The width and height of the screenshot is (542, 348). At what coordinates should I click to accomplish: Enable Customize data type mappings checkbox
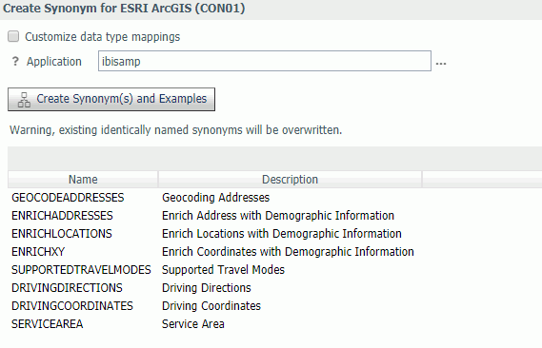coord(13,36)
